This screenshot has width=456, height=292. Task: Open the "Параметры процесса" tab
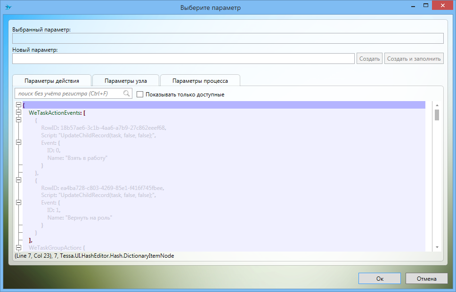click(200, 81)
